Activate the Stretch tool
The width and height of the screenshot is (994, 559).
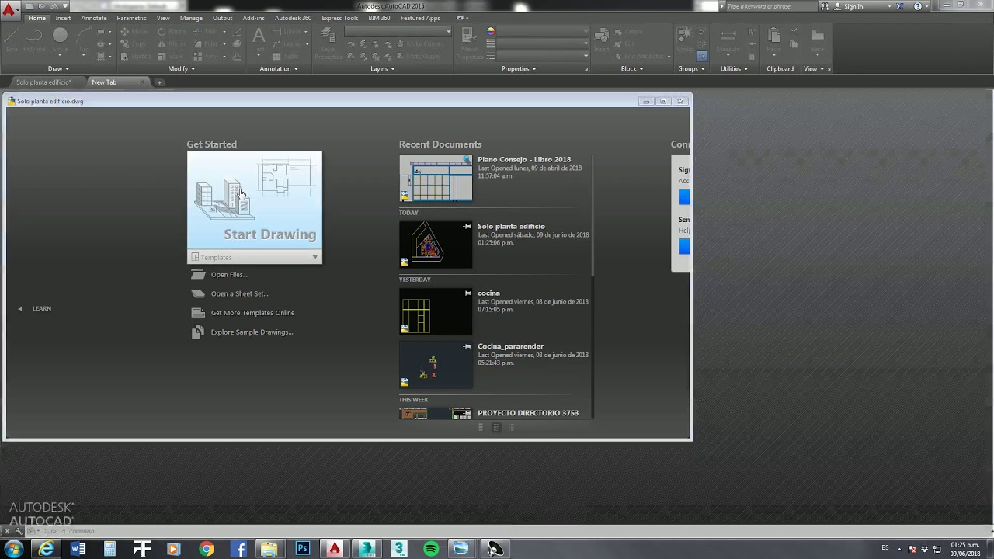tap(135, 57)
